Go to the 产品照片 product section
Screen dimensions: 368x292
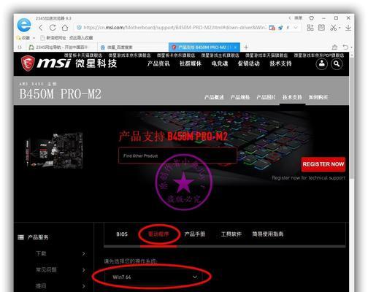pyautogui.click(x=266, y=97)
